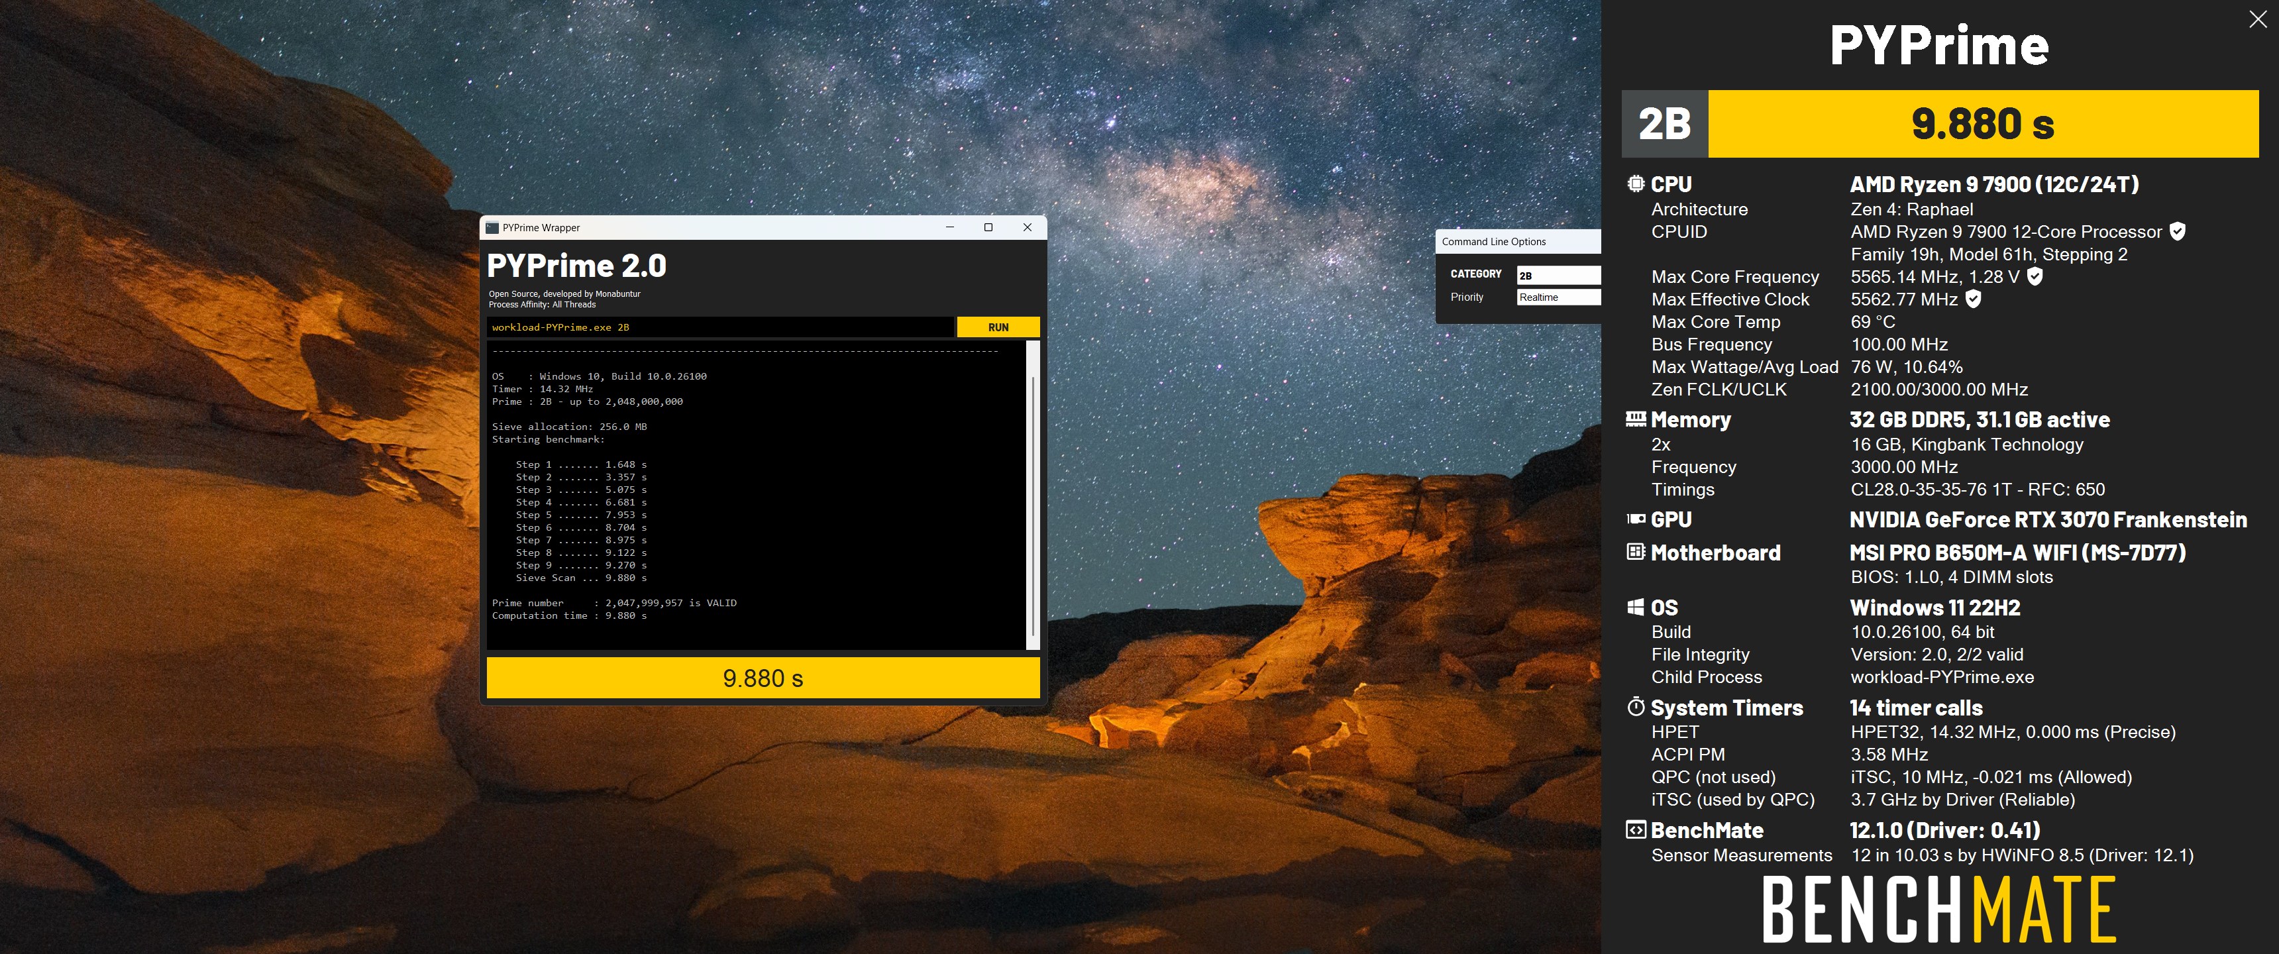Click the Zen 4: Raphael architecture value
Screen dimensions: 2279x954
pos(1912,209)
